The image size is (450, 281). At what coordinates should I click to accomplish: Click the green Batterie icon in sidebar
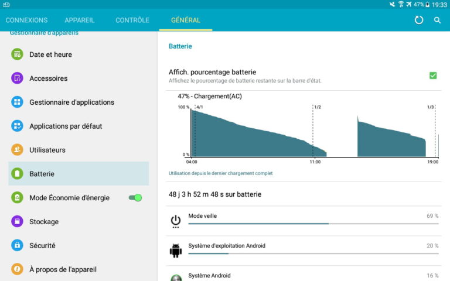(17, 173)
